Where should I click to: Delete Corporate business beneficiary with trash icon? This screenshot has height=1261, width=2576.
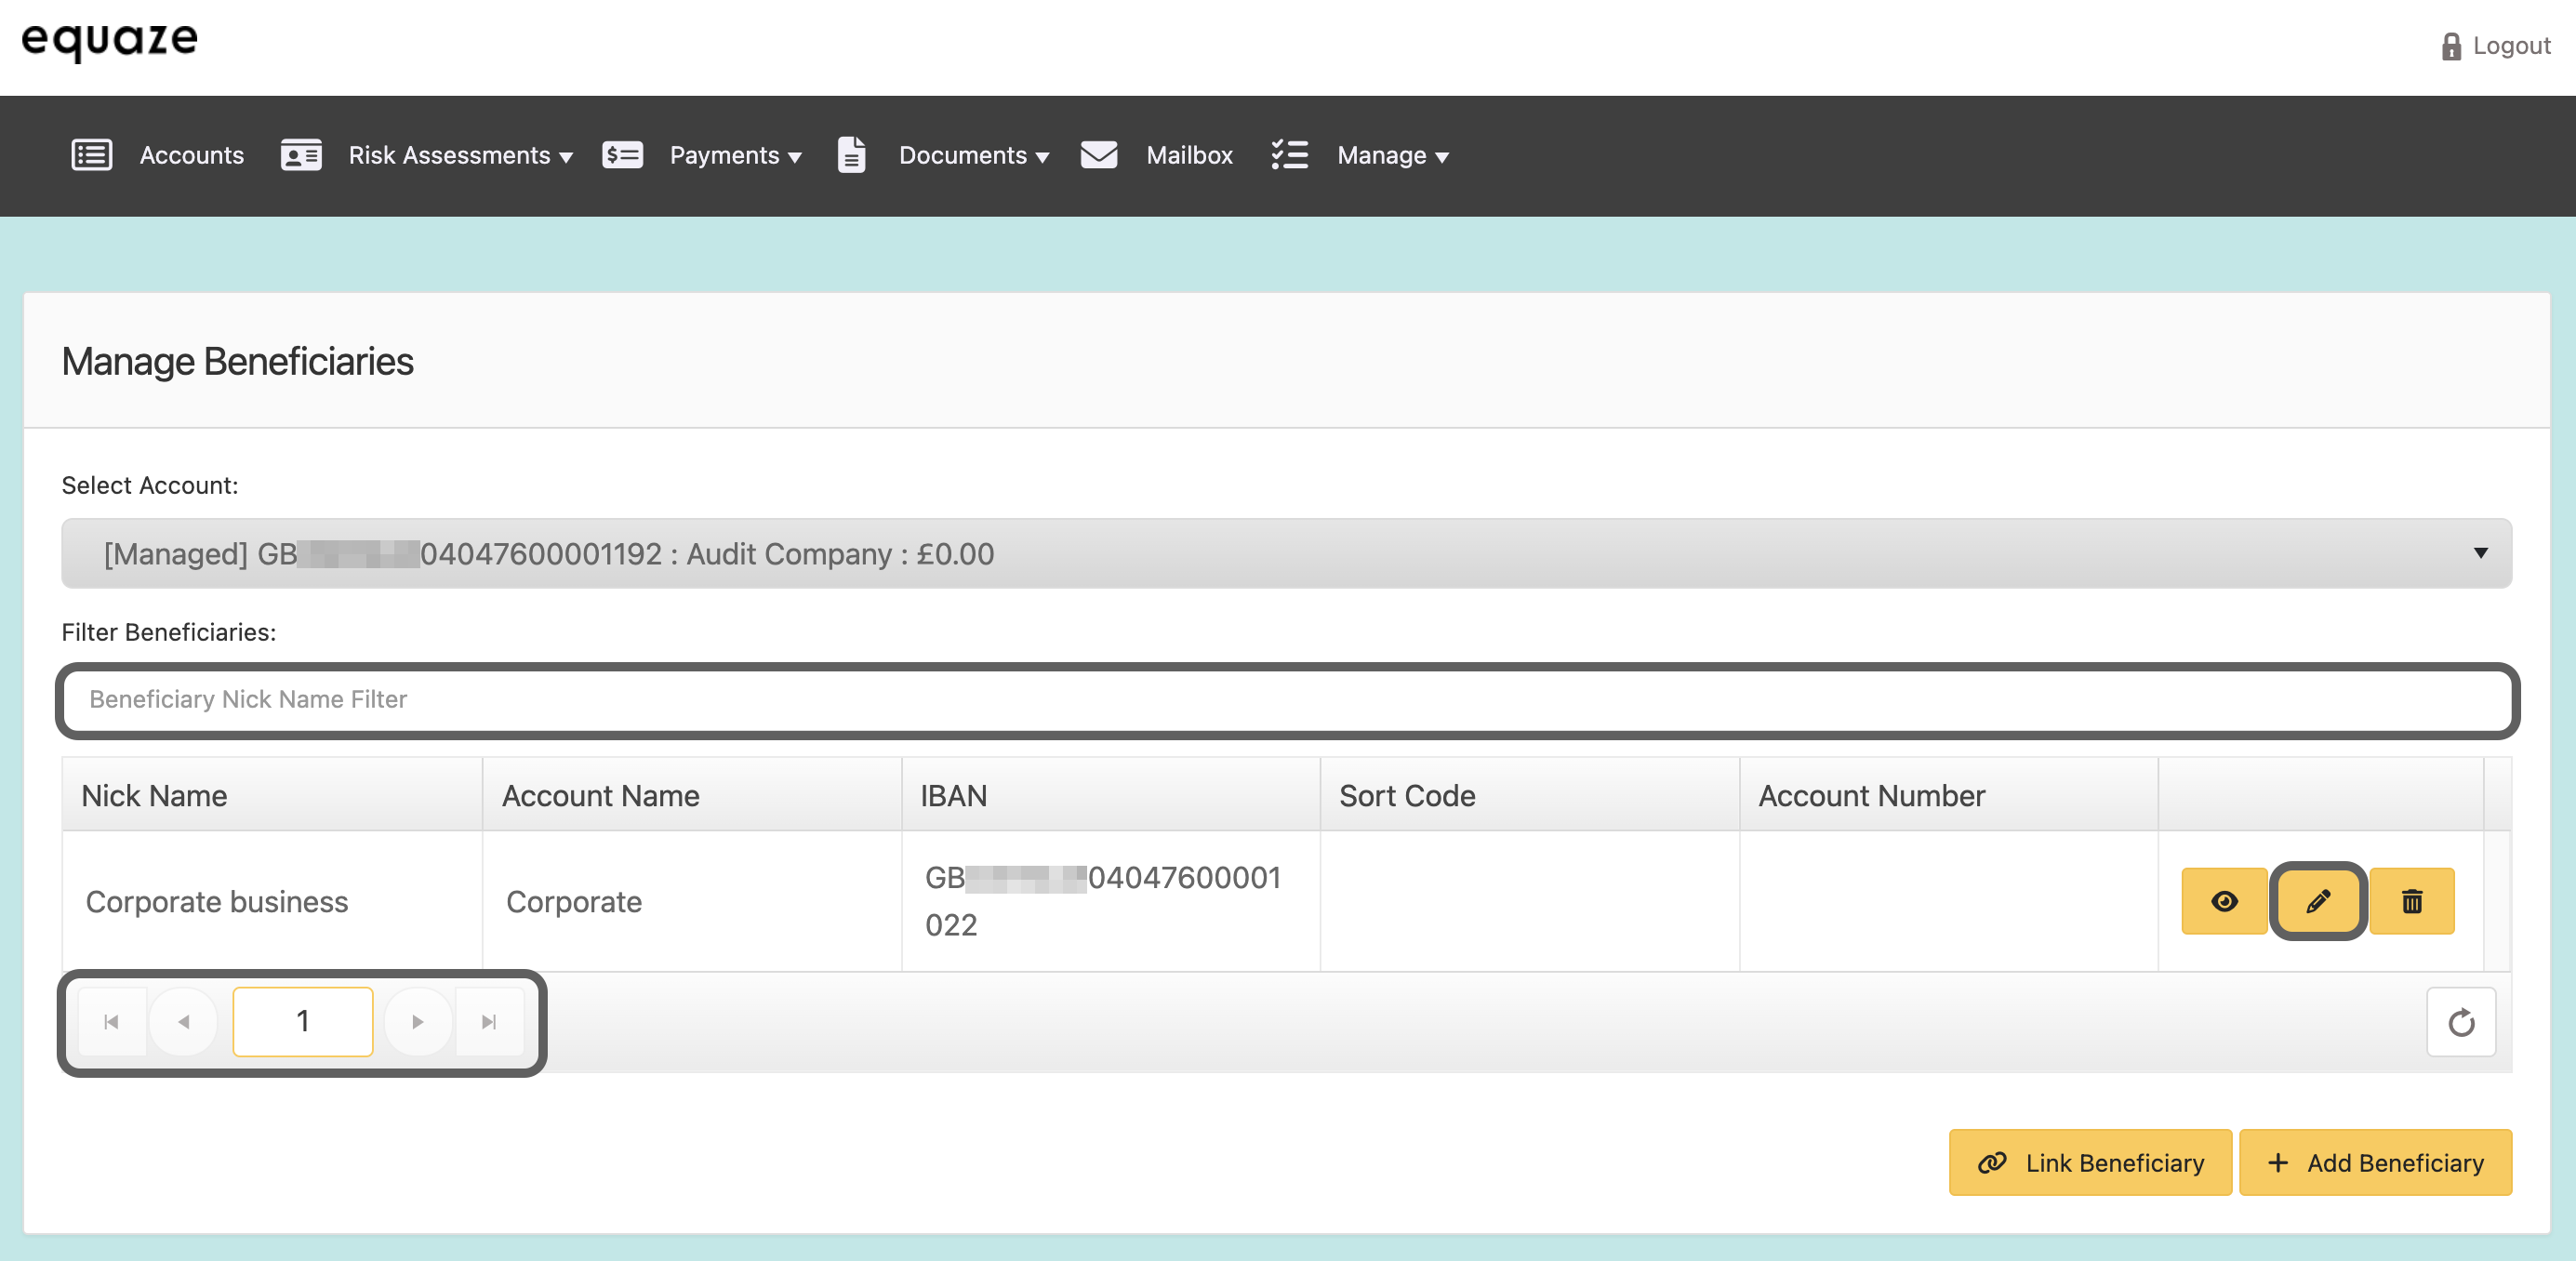[2411, 901]
